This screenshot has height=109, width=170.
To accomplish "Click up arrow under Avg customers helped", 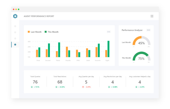I will [x=136, y=87].
